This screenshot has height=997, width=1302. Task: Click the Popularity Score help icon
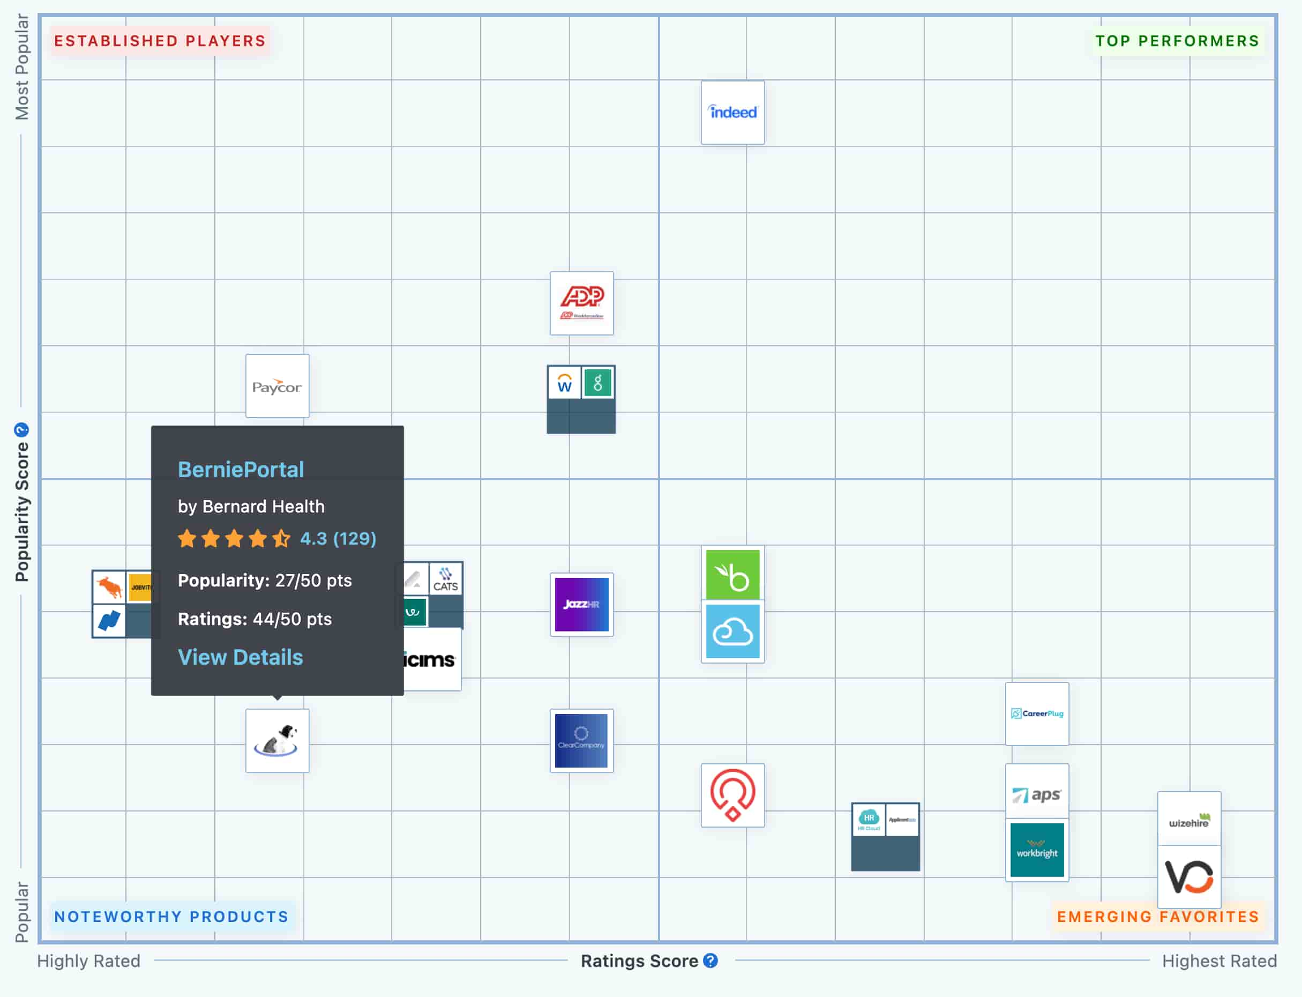point(21,430)
